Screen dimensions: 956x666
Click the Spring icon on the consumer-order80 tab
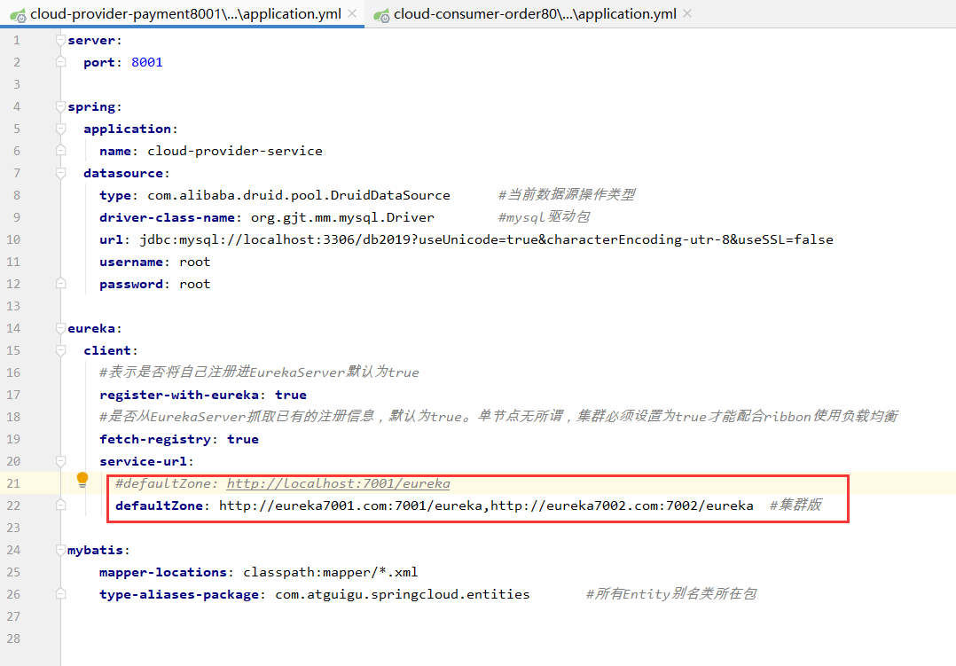pos(381,15)
